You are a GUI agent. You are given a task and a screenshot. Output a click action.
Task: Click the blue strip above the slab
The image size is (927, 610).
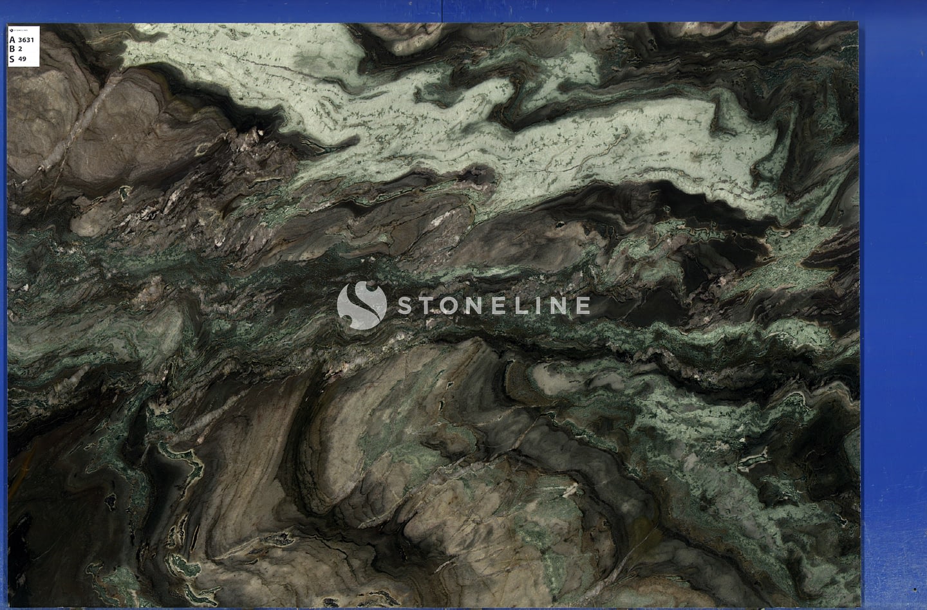click(451, 10)
